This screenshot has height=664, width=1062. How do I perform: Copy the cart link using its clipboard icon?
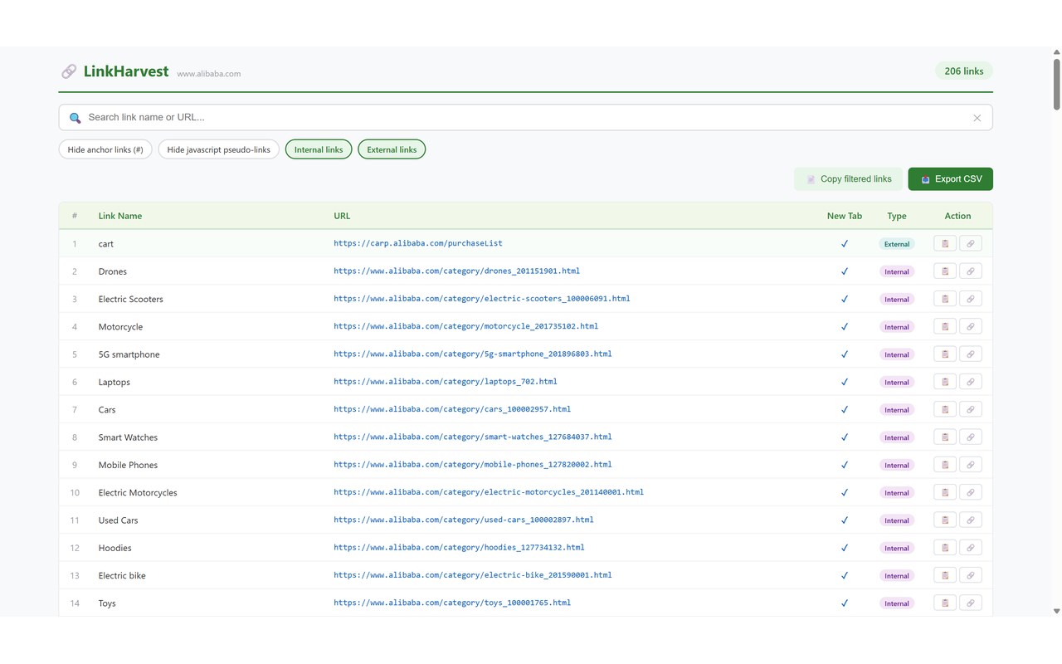coord(945,243)
